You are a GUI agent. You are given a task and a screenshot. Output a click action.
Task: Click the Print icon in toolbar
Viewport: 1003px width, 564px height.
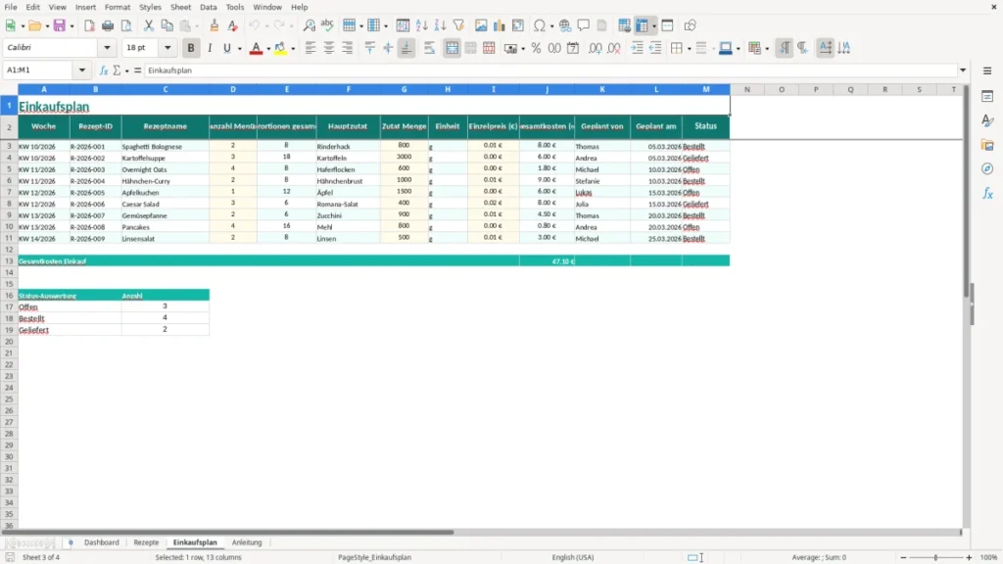click(x=108, y=25)
